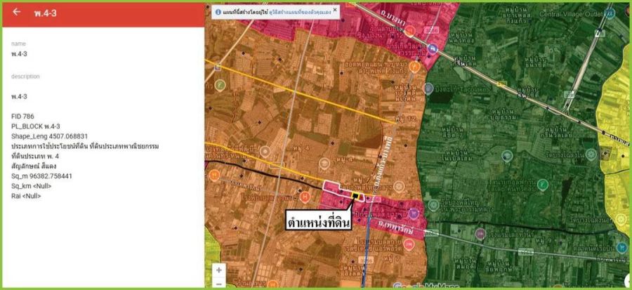Screen dimensions: 632x290
Task: Click the orange pin at the left orange zone edge
Action: click(214, 176)
